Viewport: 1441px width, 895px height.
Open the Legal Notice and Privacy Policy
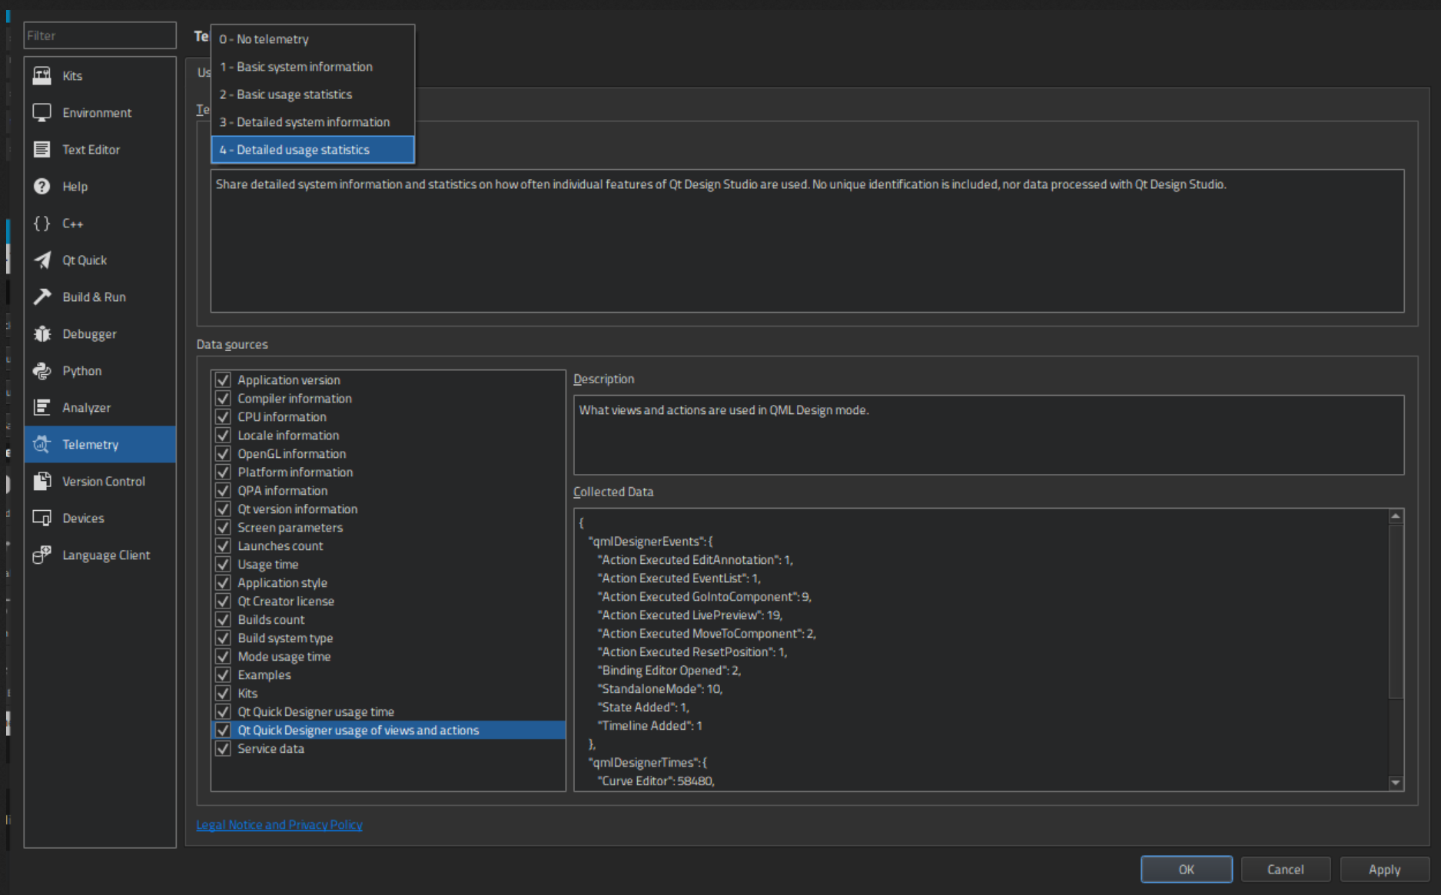click(279, 824)
